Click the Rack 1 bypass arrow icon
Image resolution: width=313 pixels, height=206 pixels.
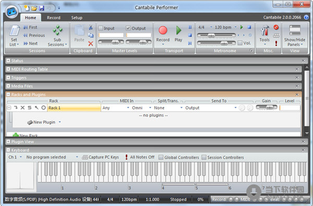[x=16, y=107]
